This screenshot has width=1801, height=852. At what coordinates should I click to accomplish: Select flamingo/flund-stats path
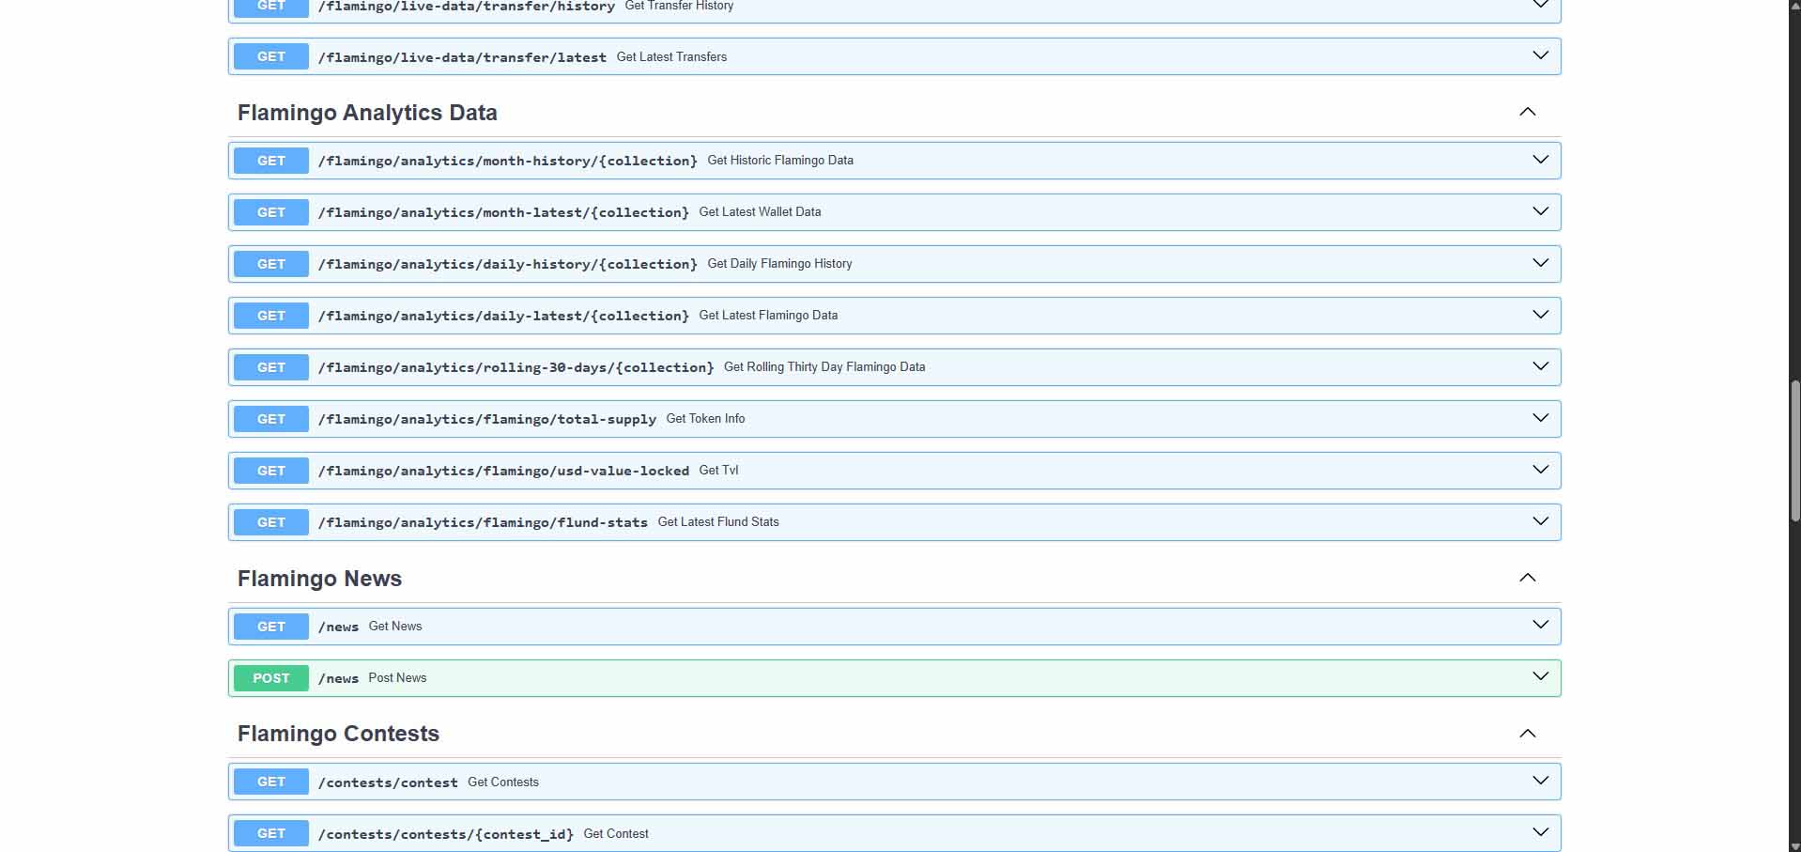click(483, 522)
